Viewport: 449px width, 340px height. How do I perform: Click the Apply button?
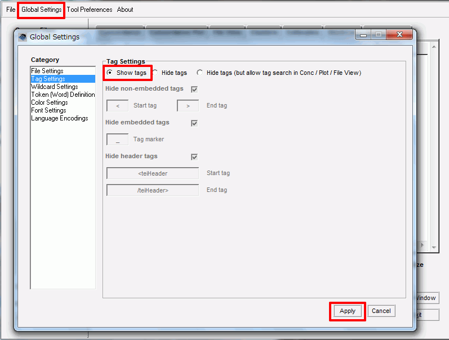[x=348, y=311]
